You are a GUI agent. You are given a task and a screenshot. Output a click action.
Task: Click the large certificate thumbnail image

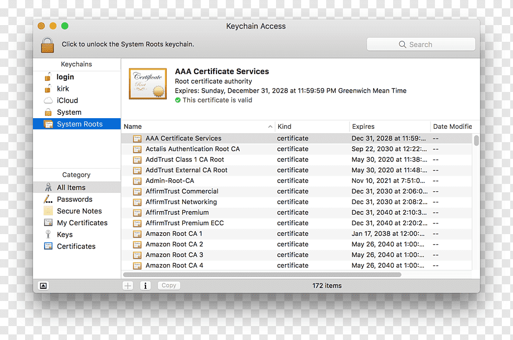click(x=148, y=84)
